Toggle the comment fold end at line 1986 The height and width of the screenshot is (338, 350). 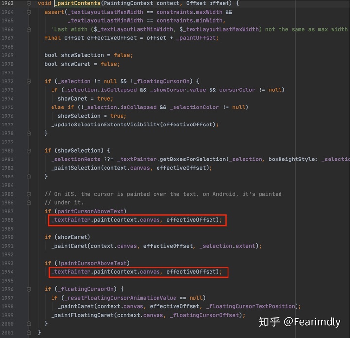29,203
